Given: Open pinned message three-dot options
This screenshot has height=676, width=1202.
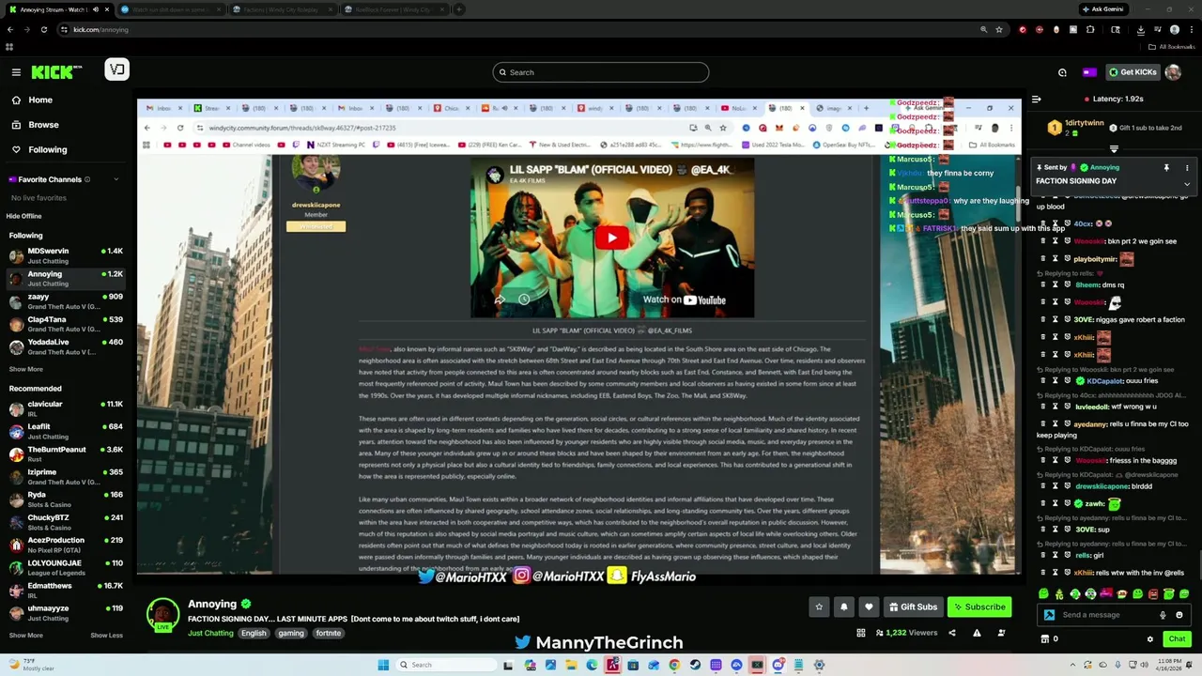Looking at the screenshot, I should point(1187,167).
